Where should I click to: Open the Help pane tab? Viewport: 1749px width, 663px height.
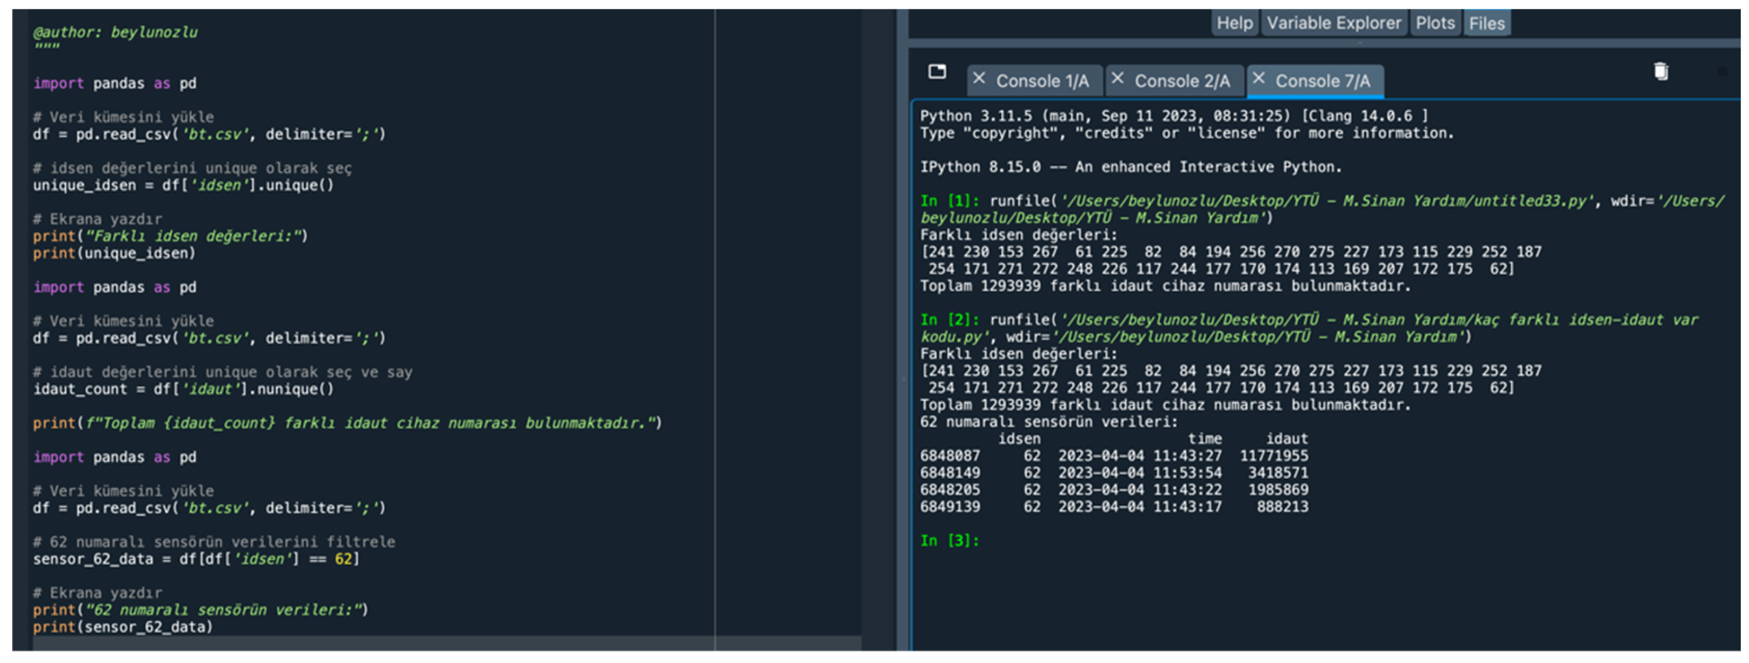coord(1234,24)
